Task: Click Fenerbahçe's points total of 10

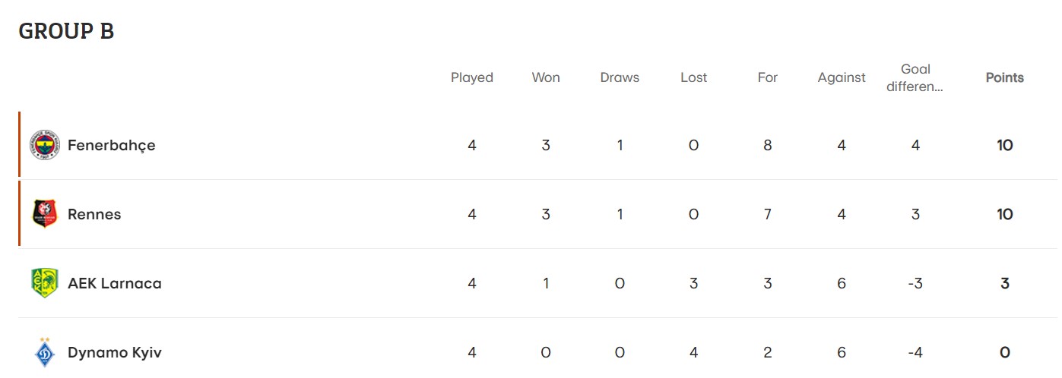Action: 1005,145
